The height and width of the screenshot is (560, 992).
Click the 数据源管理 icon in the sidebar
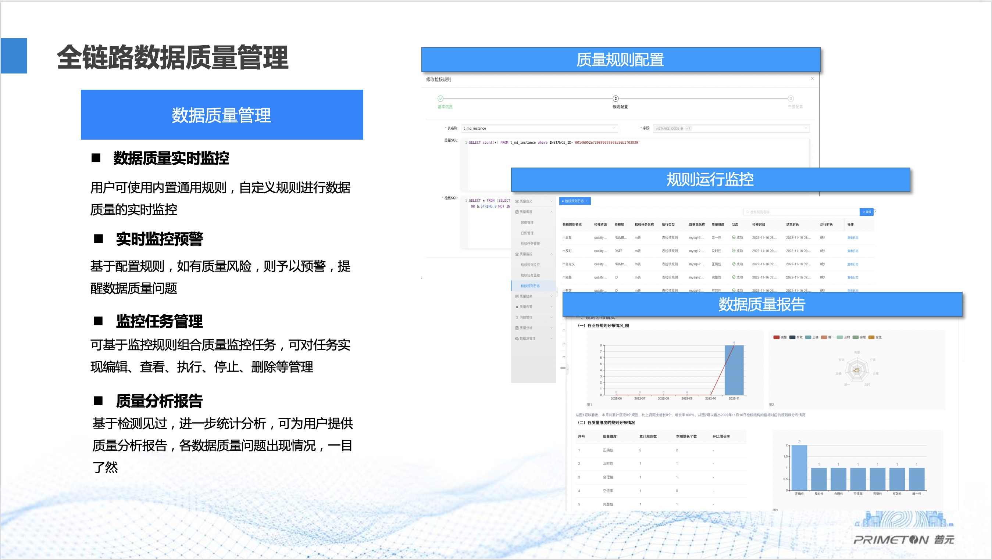517,339
